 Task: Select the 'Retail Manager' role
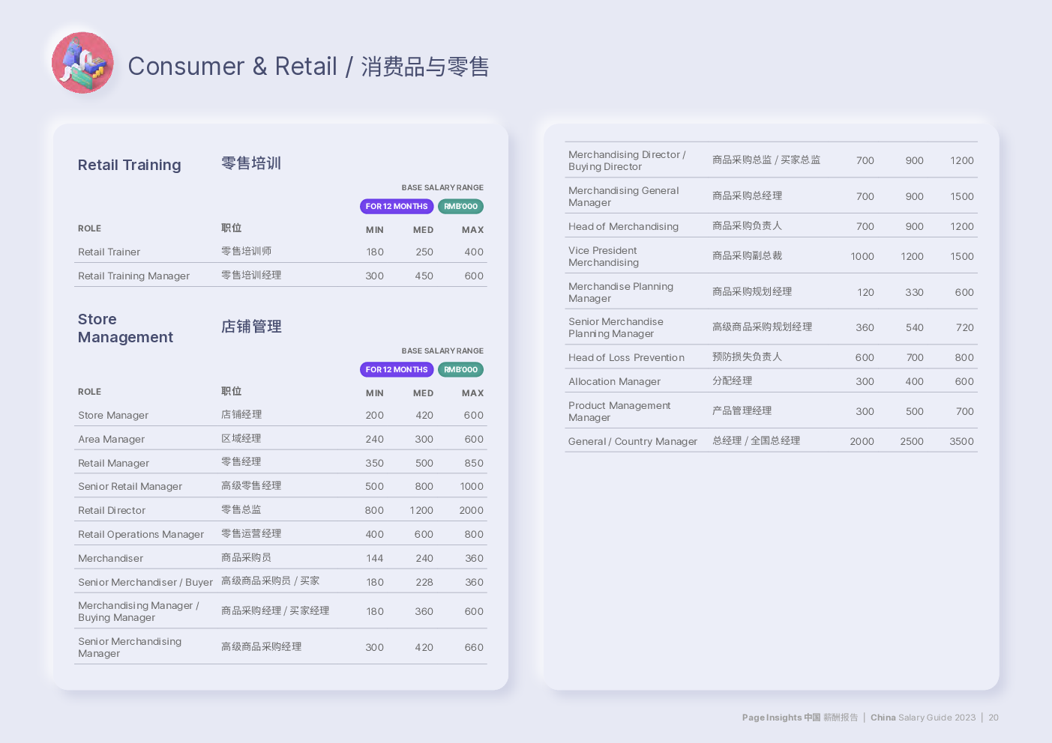[113, 463]
